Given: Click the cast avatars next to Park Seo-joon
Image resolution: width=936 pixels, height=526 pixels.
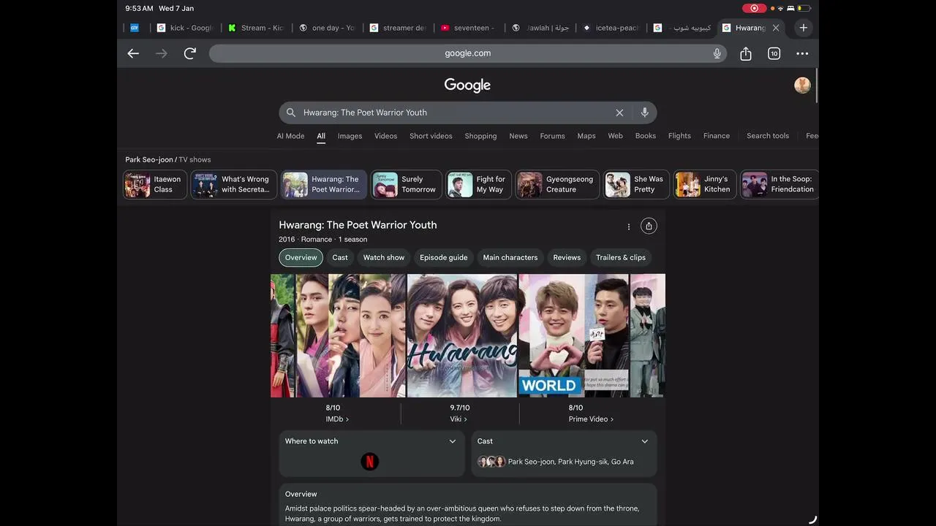Looking at the screenshot, I should [491, 462].
